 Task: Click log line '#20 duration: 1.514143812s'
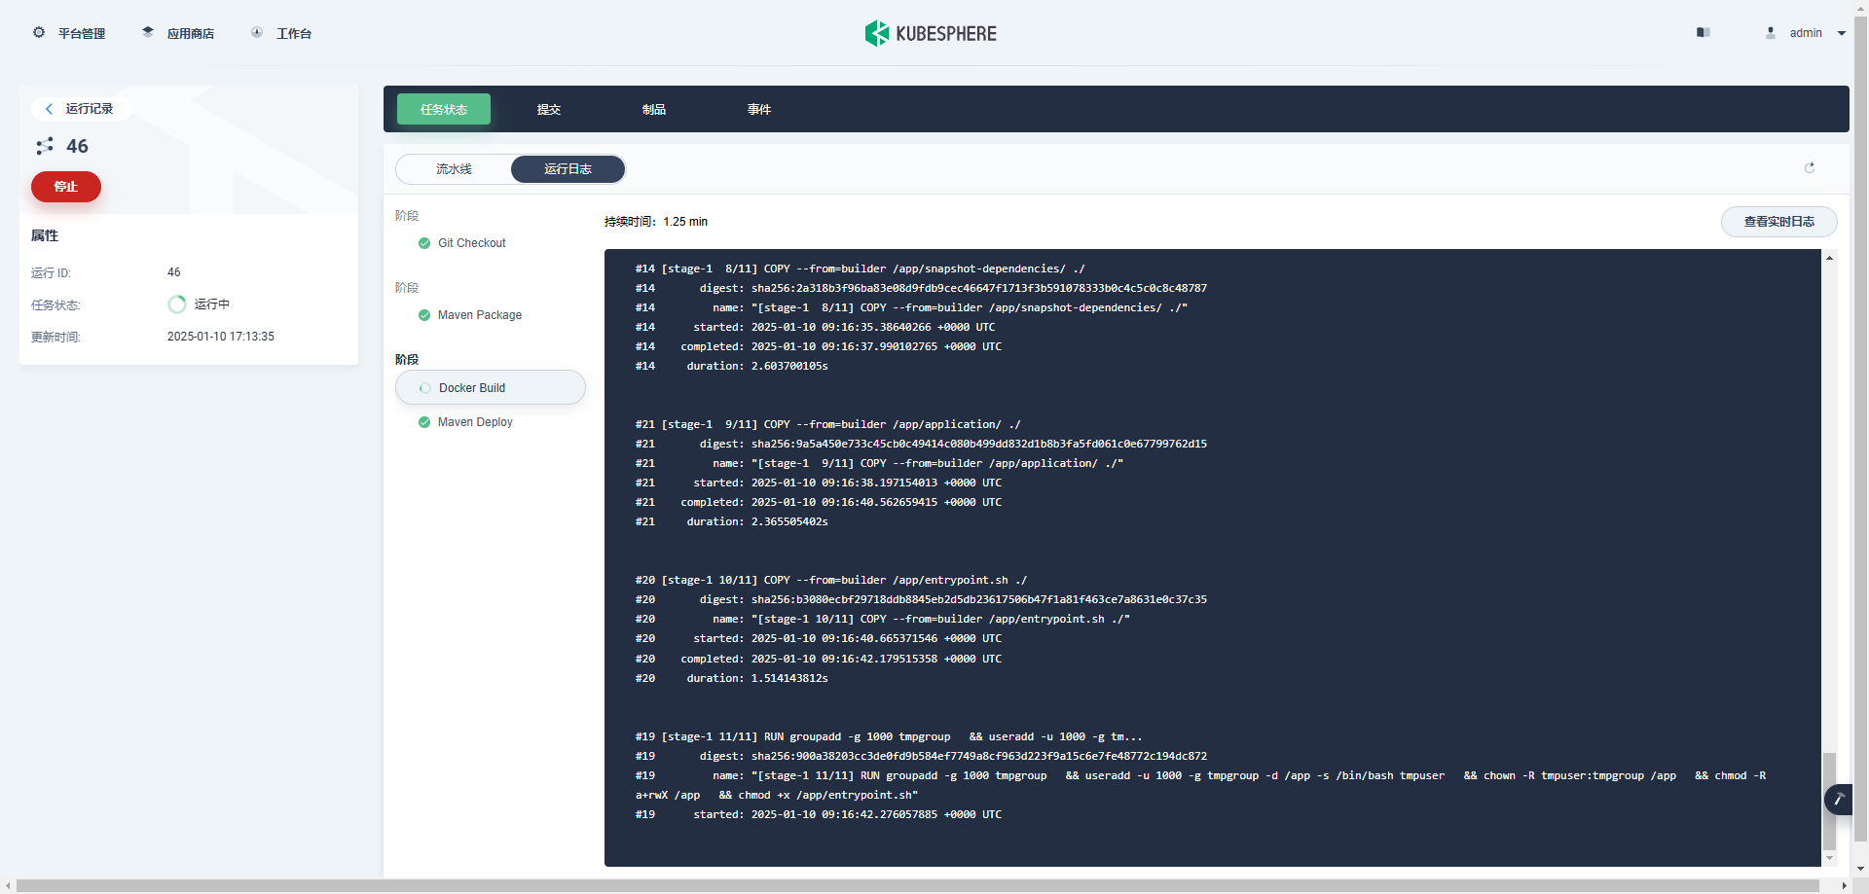coord(732,678)
